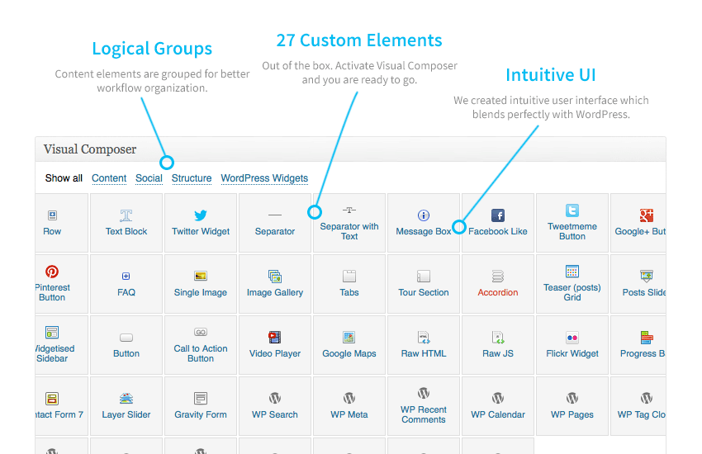Pick the Separator with Text element
This screenshot has height=454, width=702.
coord(349,223)
